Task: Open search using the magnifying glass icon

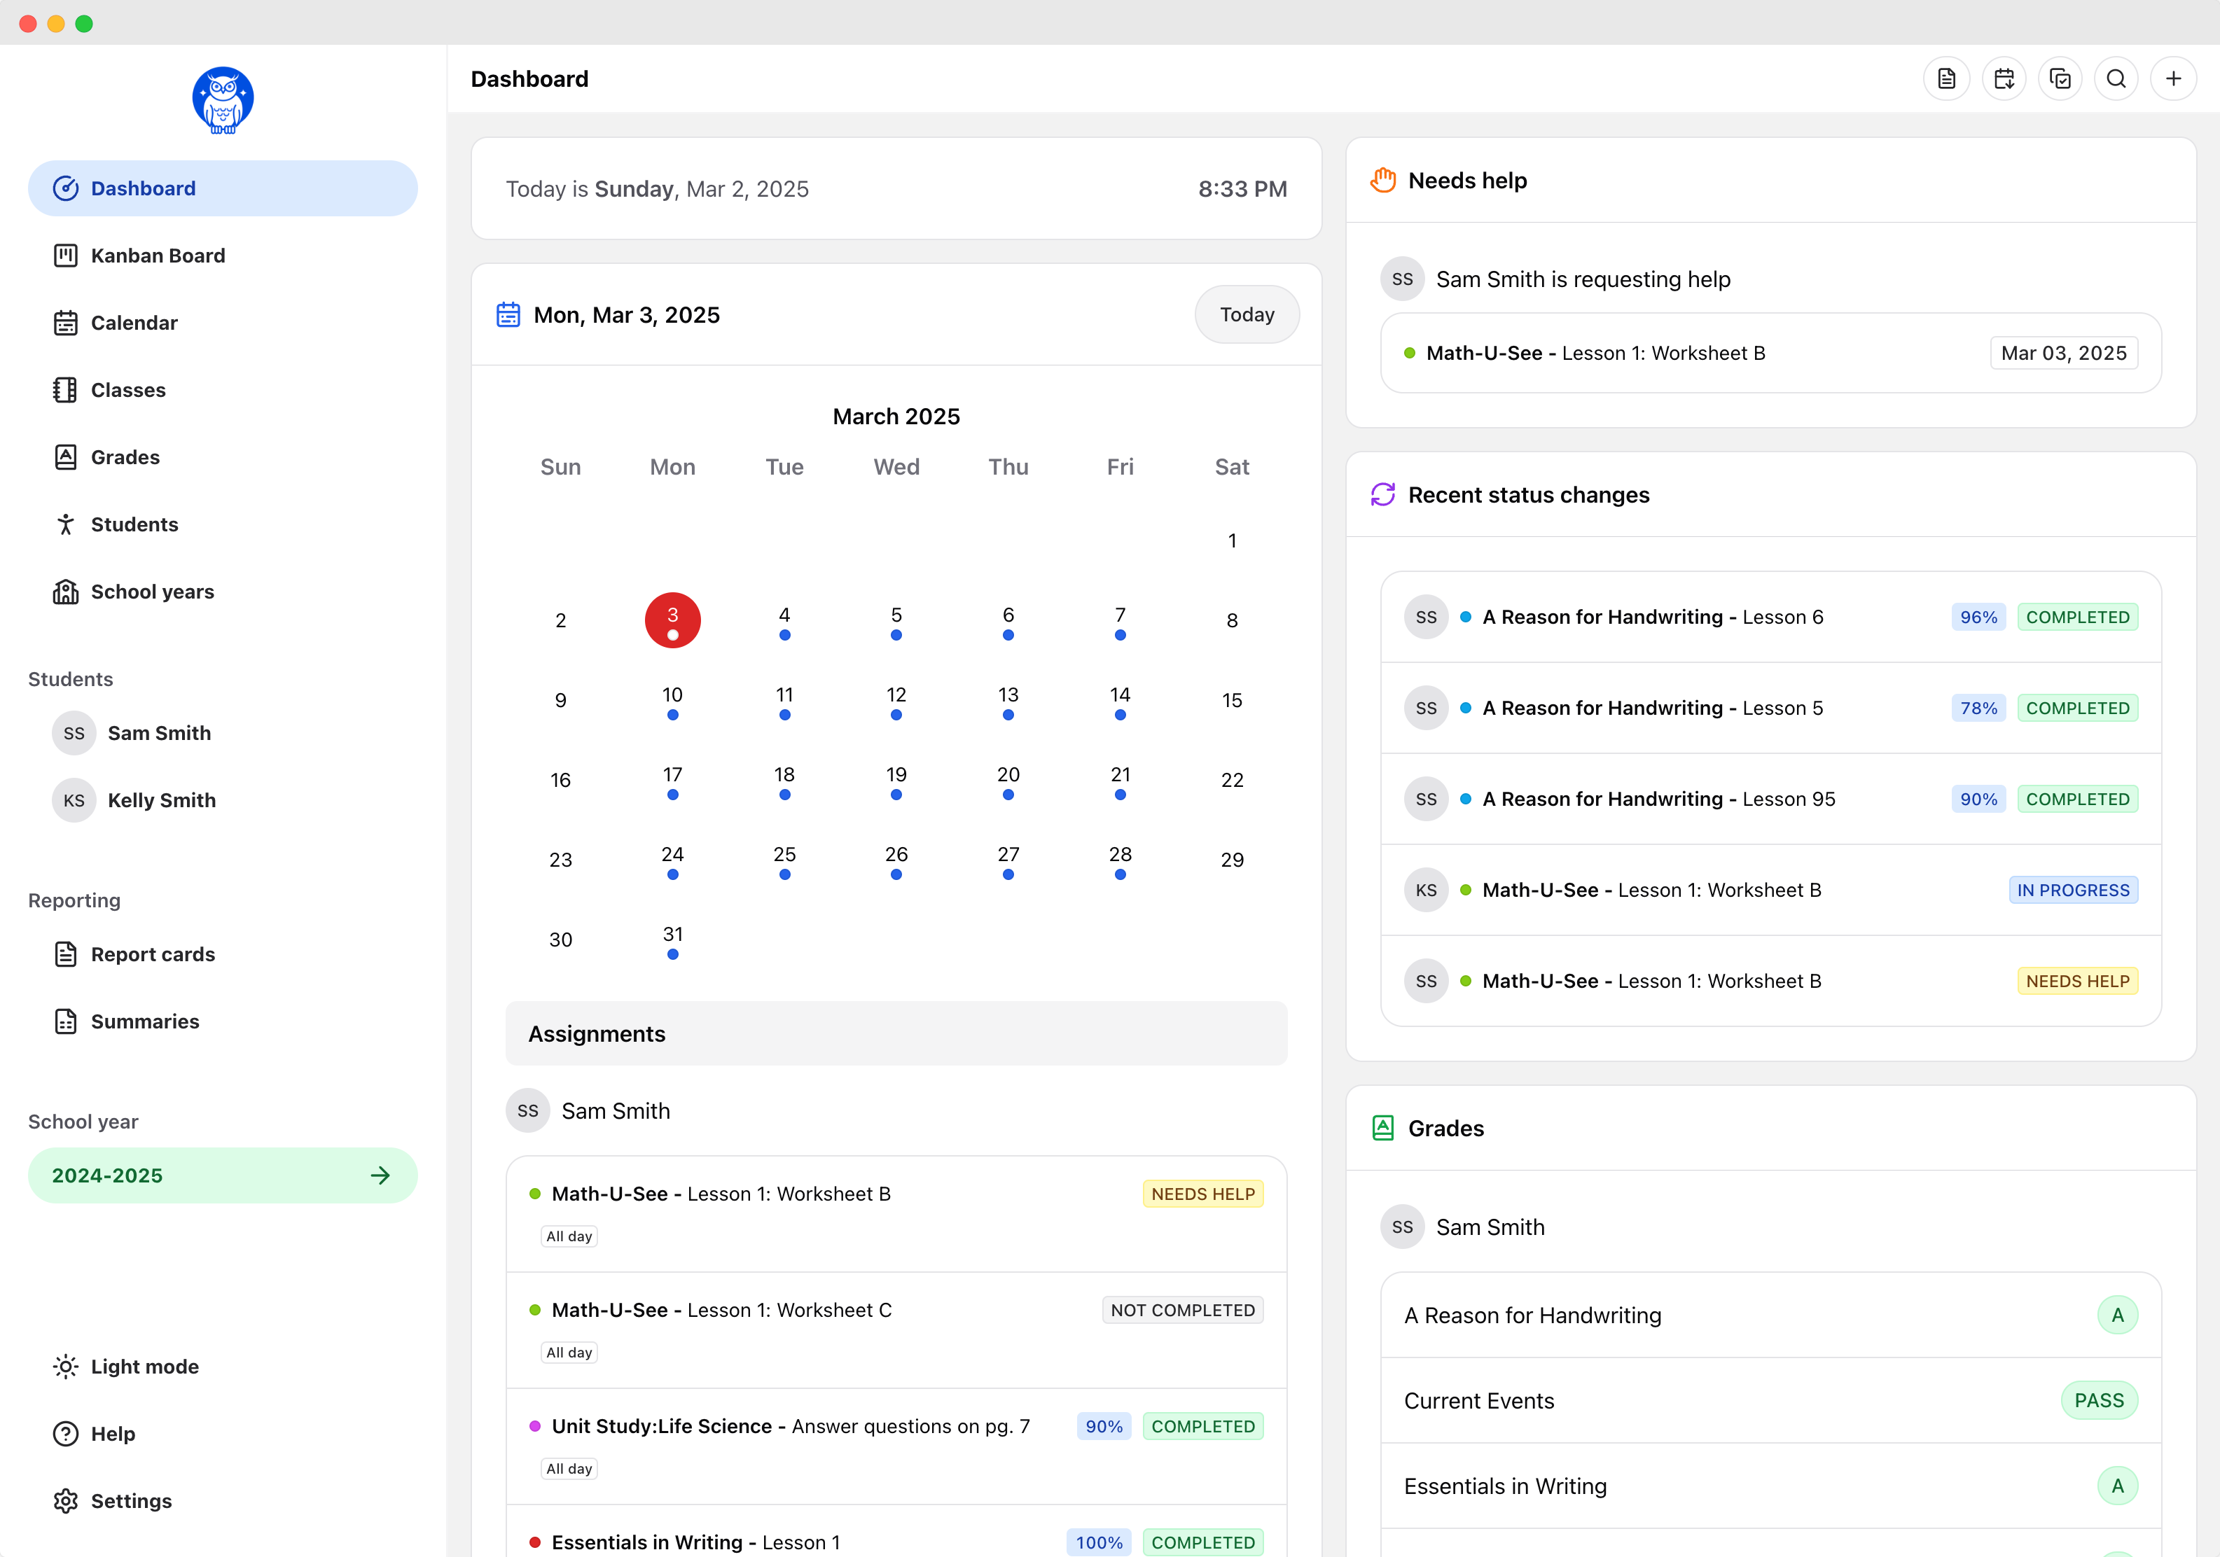Action: click(x=2116, y=78)
